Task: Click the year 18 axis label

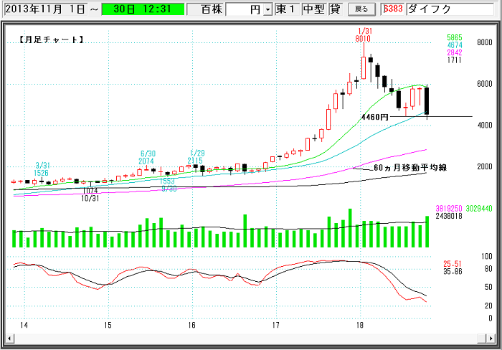Action: [x=360, y=326]
